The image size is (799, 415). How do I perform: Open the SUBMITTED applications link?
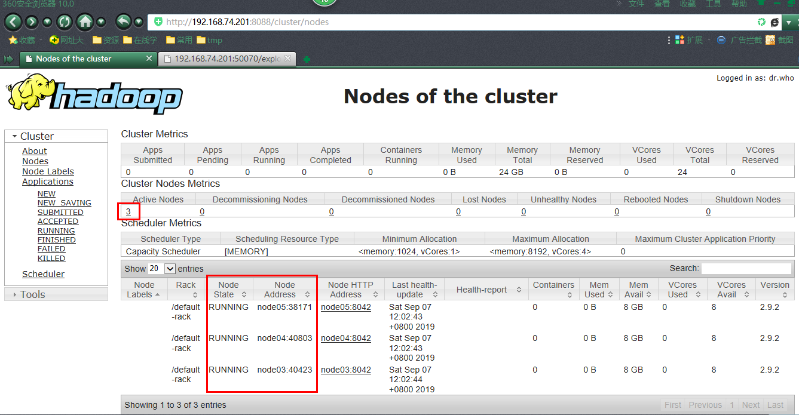pyautogui.click(x=60, y=213)
